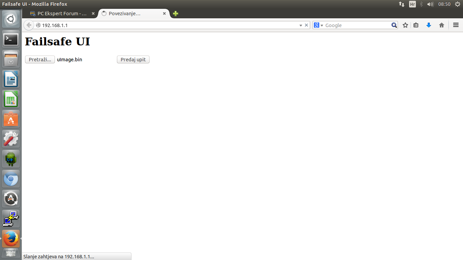463x260 pixels.
Task: Select the Povezivanje... tab
Action: [x=134, y=14]
